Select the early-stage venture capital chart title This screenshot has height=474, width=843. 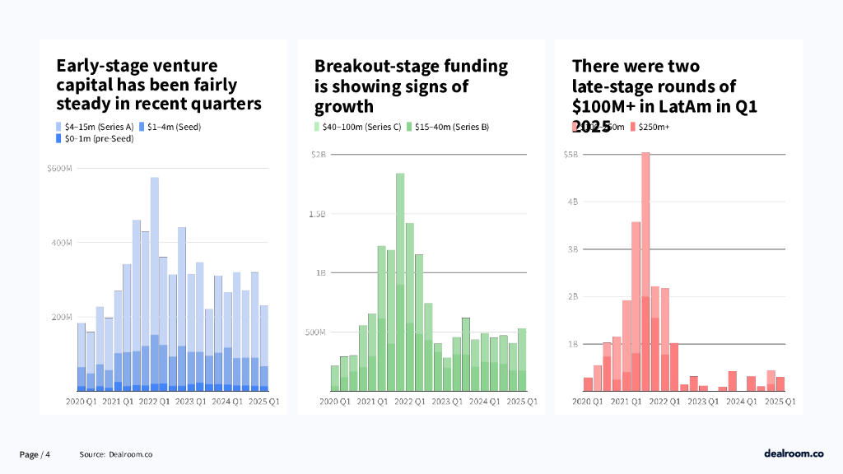pyautogui.click(x=159, y=85)
